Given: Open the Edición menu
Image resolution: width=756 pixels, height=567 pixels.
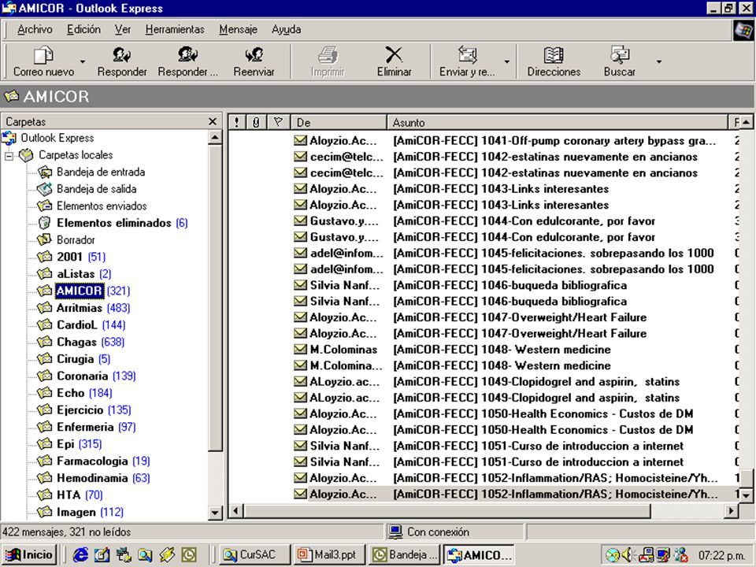Looking at the screenshot, I should click(x=84, y=29).
